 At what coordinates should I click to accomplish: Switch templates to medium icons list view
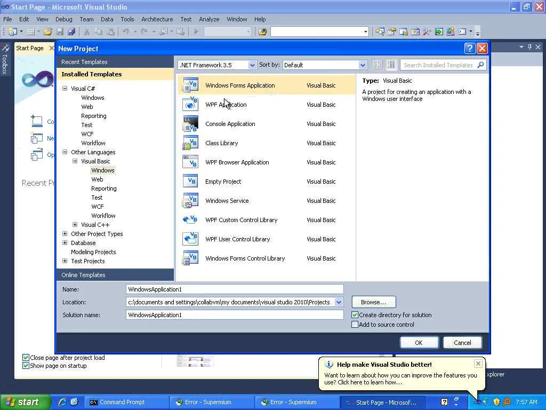[x=391, y=65]
